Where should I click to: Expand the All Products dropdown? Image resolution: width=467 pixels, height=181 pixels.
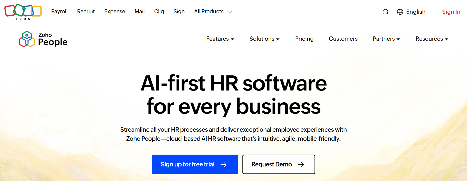click(x=213, y=12)
